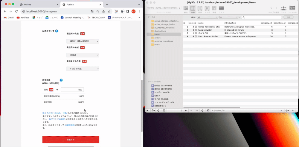Click the フィルタ button in Sequel Pro
The image size is (299, 147).
pos(288,17)
